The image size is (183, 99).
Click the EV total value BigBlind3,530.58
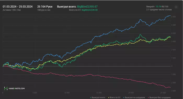pyautogui.click(x=89, y=10)
